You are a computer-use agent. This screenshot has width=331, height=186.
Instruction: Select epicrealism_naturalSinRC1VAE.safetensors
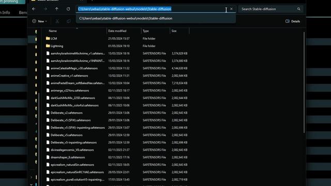[x=77, y=172]
